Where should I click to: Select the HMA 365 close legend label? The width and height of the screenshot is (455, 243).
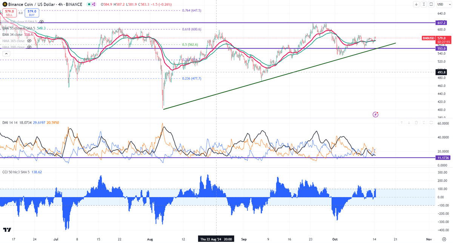pos(14,41)
